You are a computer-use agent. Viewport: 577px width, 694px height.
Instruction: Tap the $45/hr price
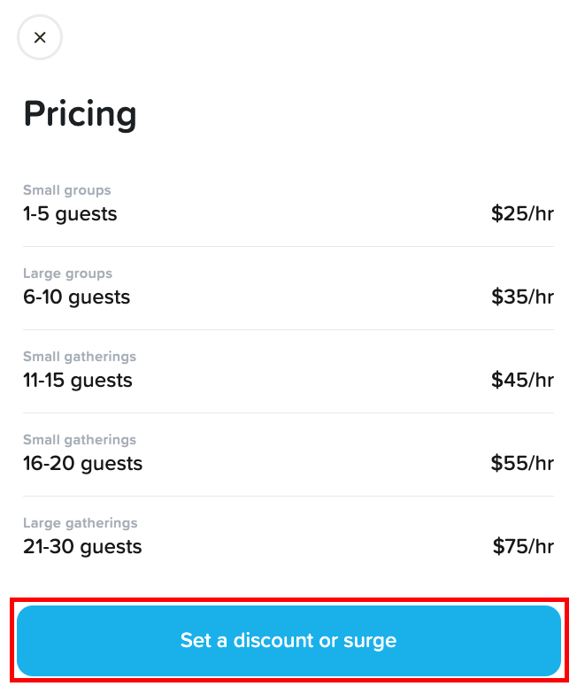coord(522,381)
